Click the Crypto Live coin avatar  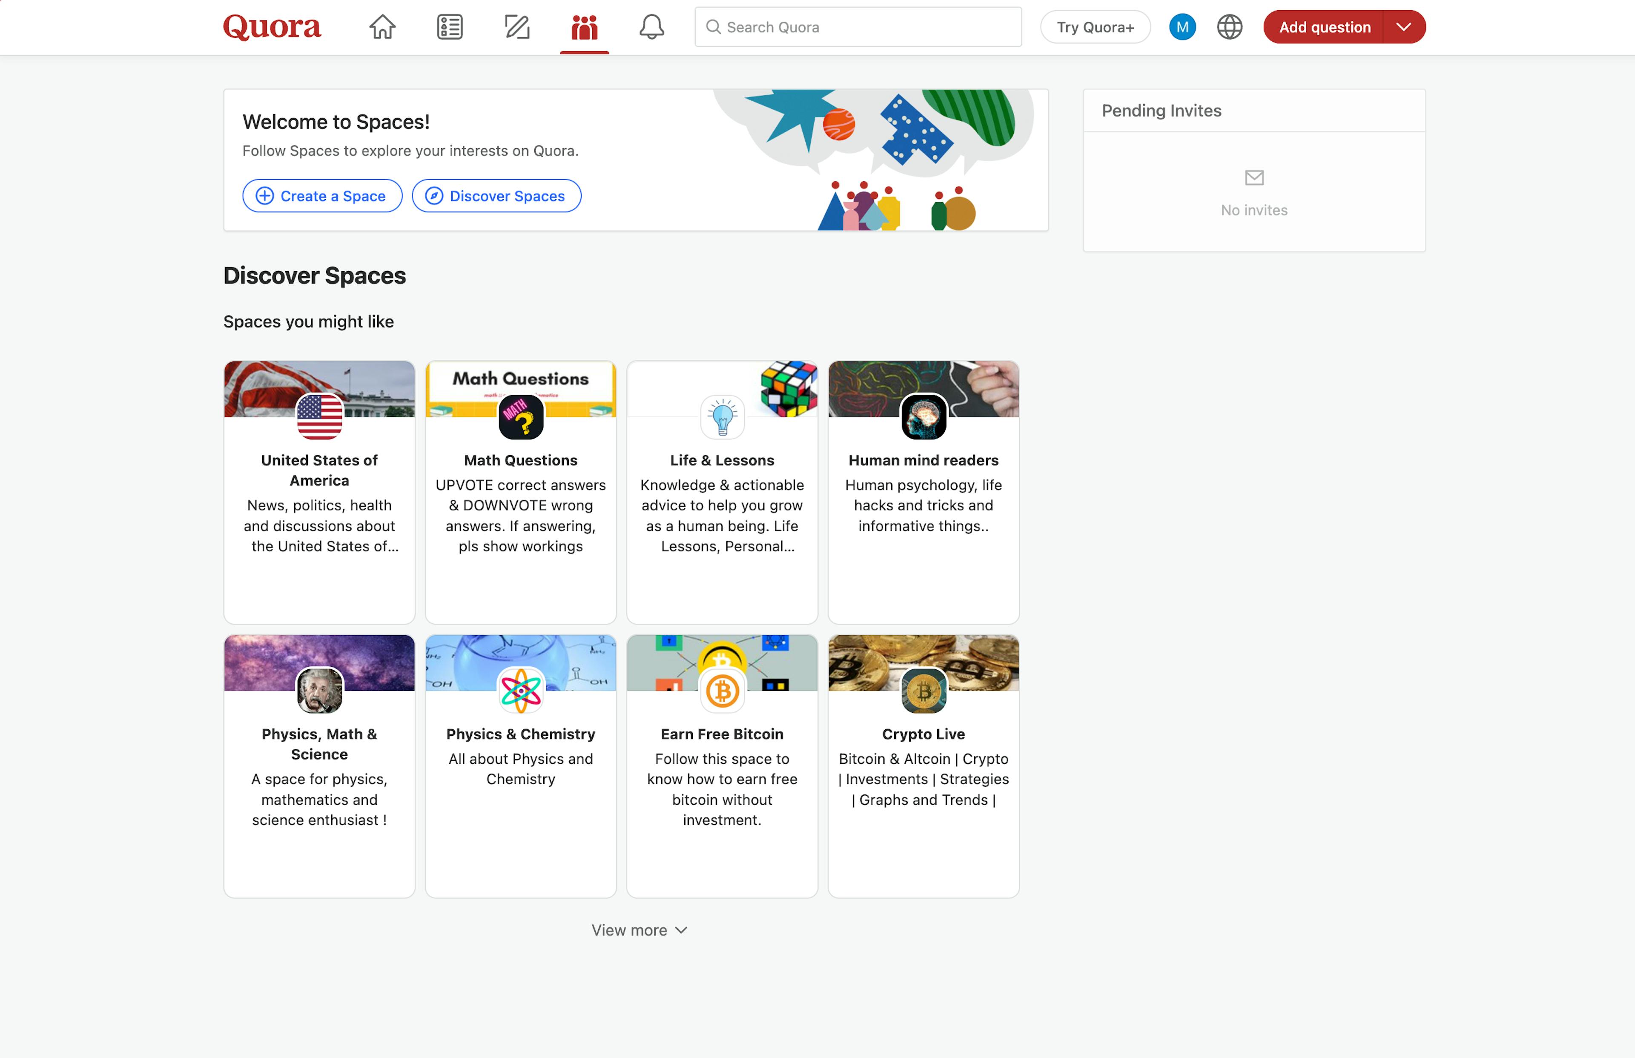[923, 691]
